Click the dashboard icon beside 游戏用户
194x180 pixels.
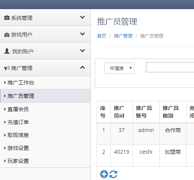pyautogui.click(x=7, y=35)
